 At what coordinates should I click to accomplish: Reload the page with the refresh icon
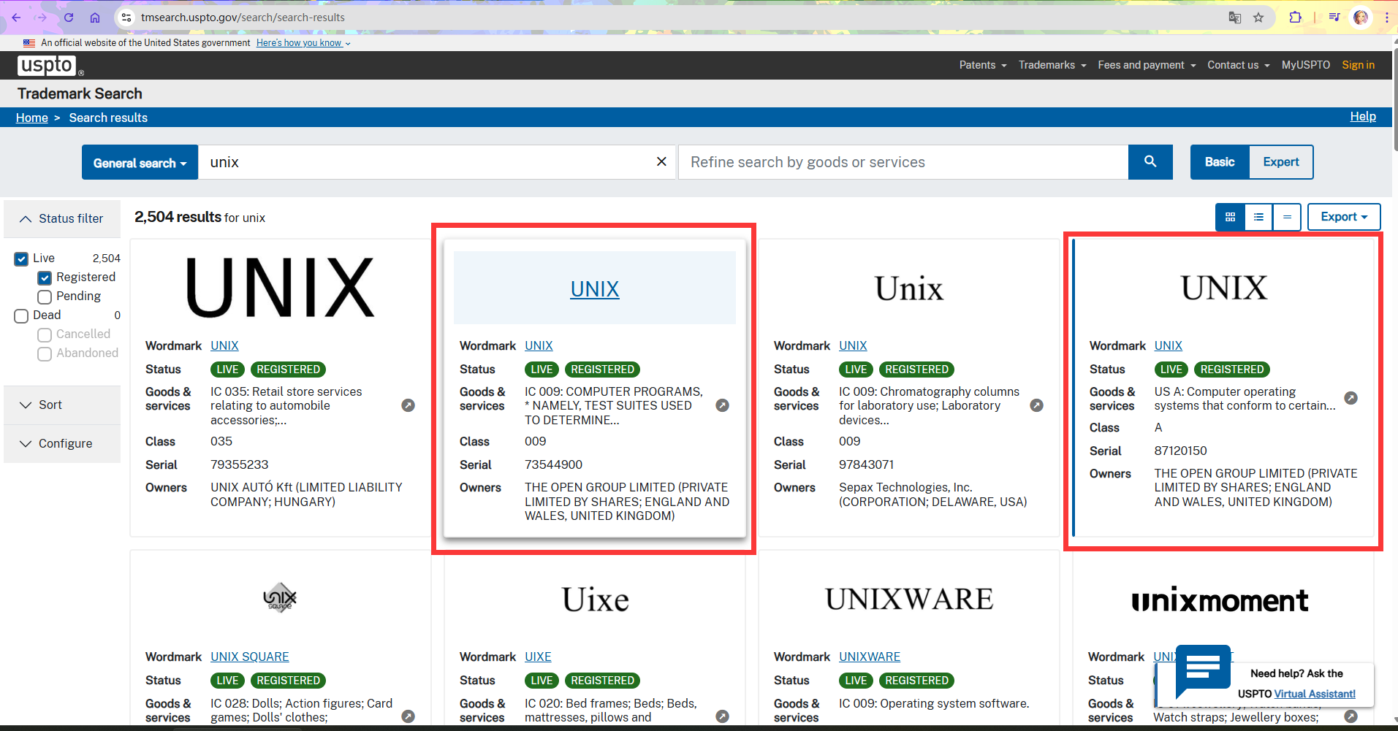pyautogui.click(x=69, y=18)
